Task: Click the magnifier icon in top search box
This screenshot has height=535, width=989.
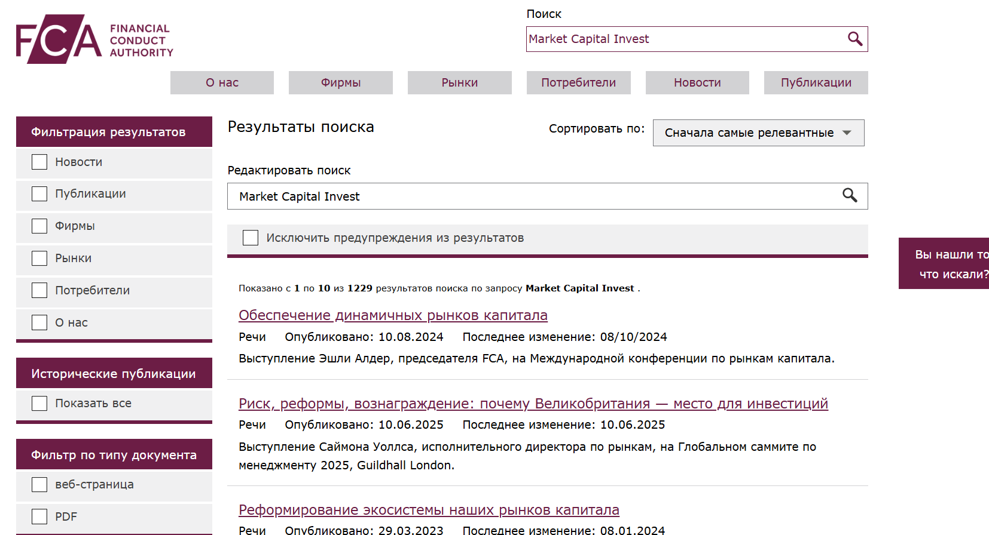Action: [x=855, y=39]
